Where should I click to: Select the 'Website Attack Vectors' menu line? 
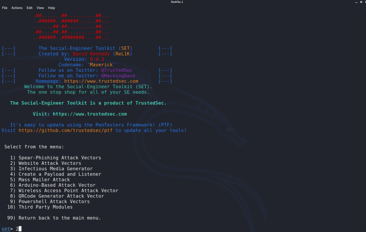pyautogui.click(x=45, y=163)
